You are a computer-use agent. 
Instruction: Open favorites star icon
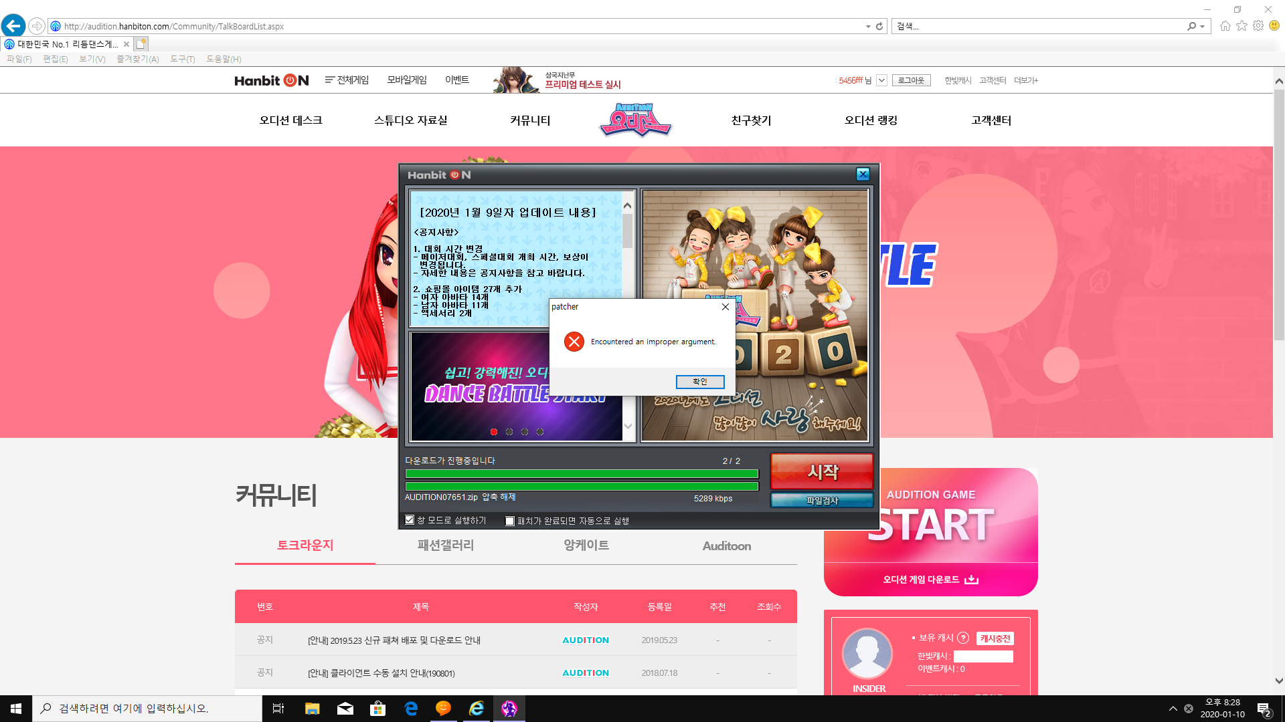[1241, 25]
